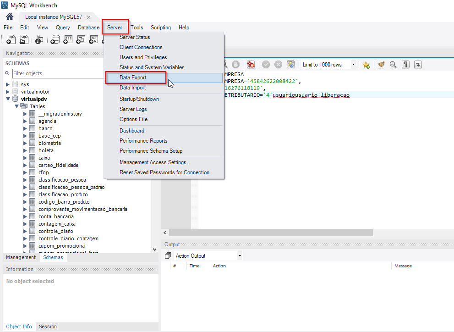Open the Scripting menu

pyautogui.click(x=161, y=27)
